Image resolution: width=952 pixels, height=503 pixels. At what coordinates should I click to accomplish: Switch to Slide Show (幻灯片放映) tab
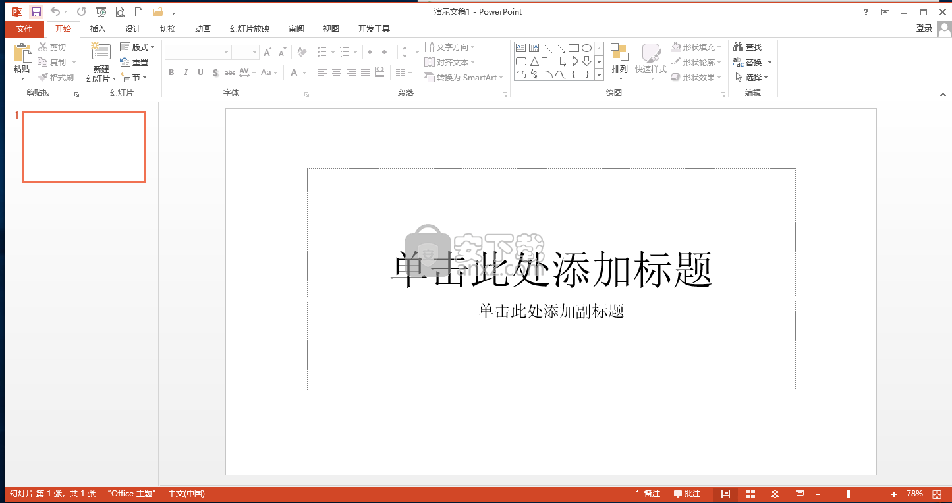tap(250, 29)
